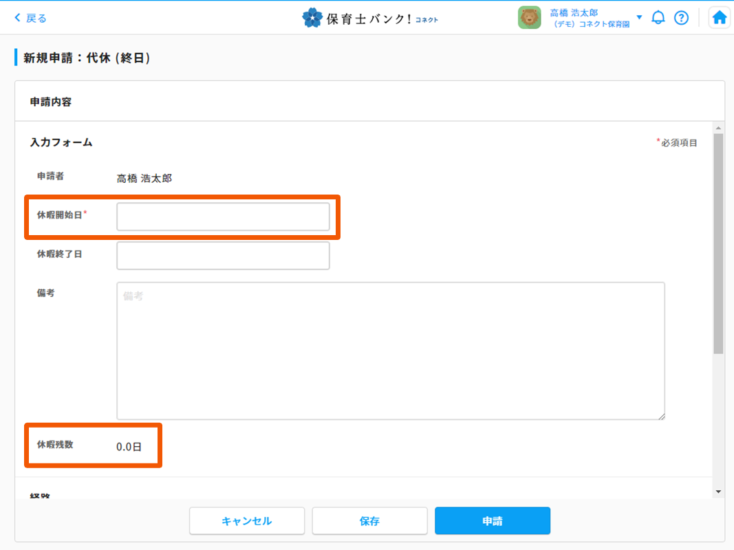
Task: Go to home via house icon
Action: pos(719,18)
